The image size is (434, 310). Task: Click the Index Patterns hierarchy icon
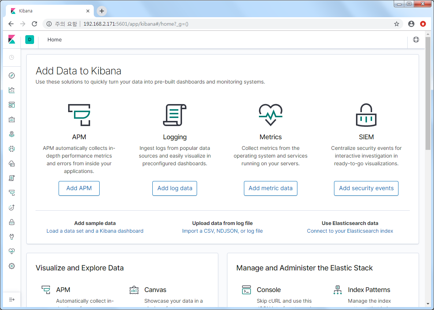coord(338,290)
